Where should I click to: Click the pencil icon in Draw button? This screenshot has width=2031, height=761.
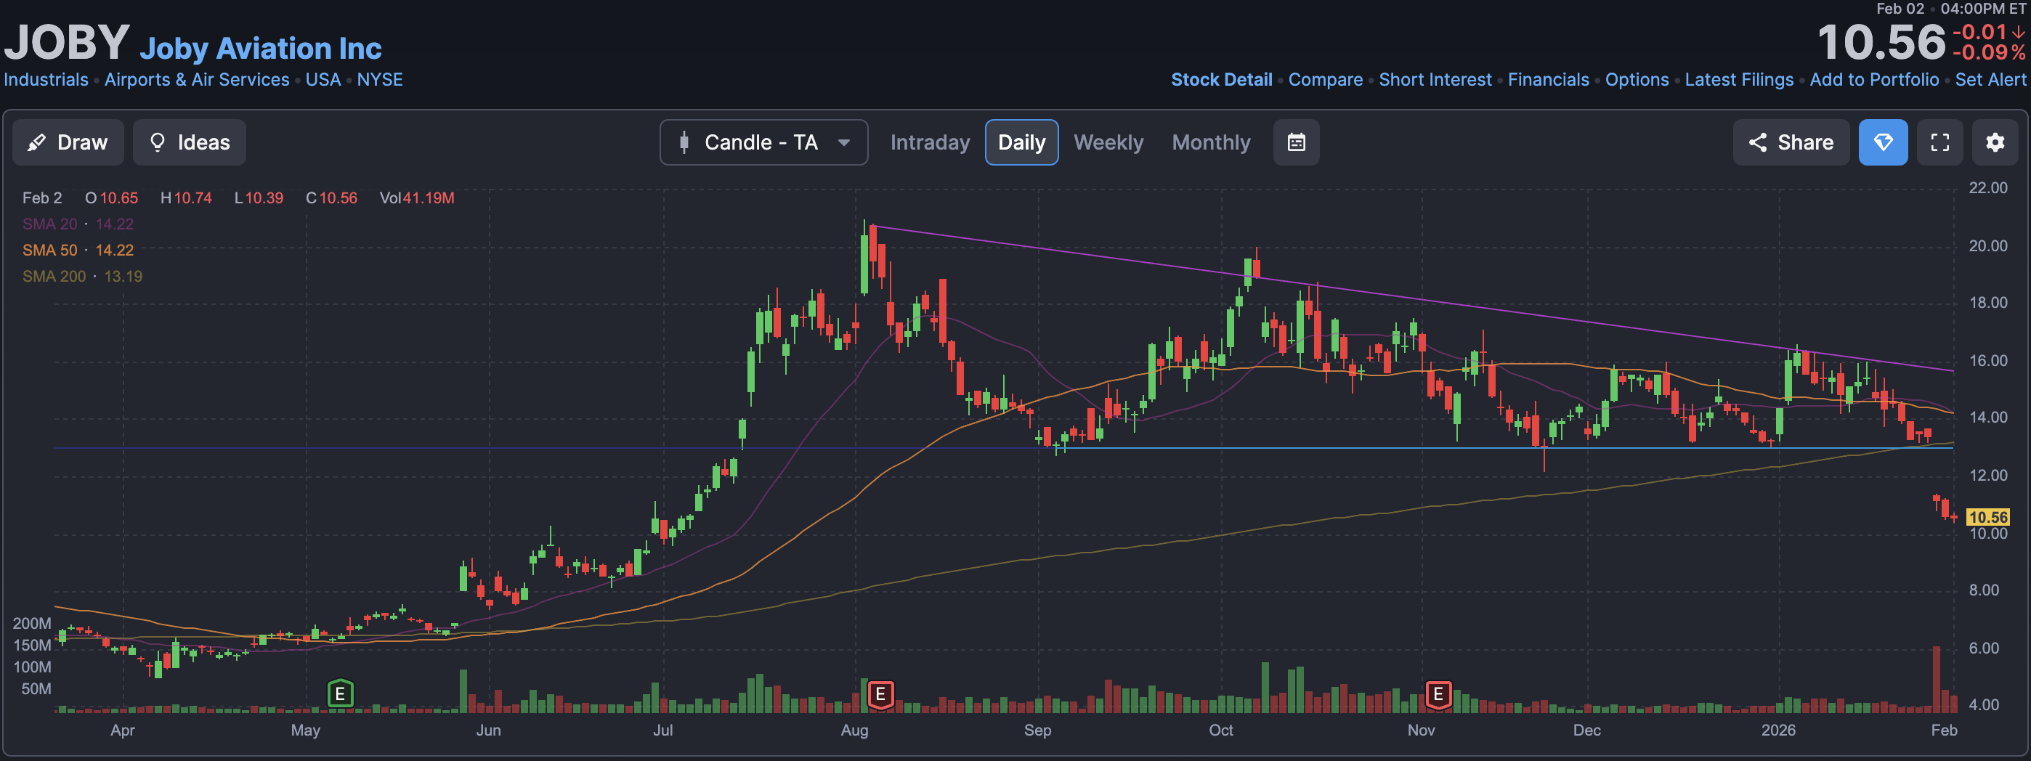[36, 142]
